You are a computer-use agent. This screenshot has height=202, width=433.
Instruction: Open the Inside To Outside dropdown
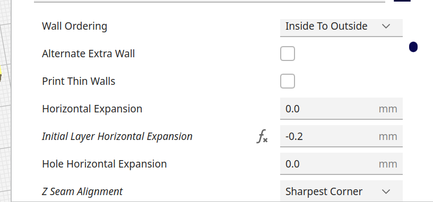[x=341, y=28]
